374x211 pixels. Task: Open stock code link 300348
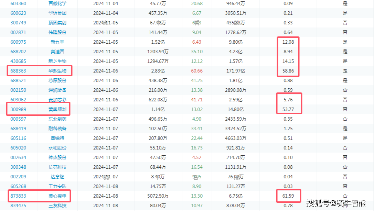18,167
